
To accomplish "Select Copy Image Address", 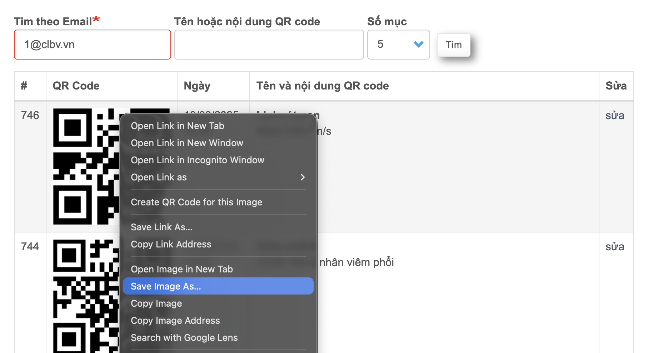I will 175,321.
